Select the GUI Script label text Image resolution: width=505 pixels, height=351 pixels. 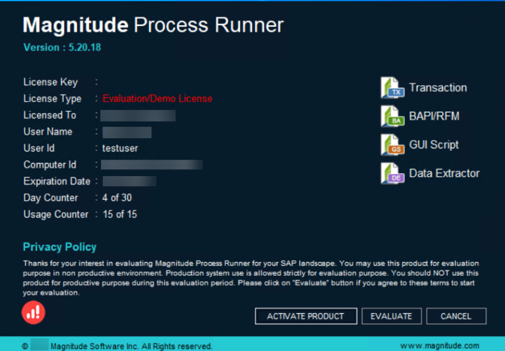pos(434,145)
